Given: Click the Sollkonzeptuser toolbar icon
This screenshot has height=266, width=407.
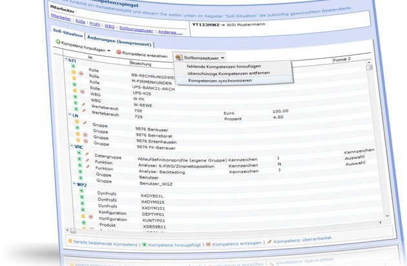Looking at the screenshot, I should pyautogui.click(x=178, y=57).
